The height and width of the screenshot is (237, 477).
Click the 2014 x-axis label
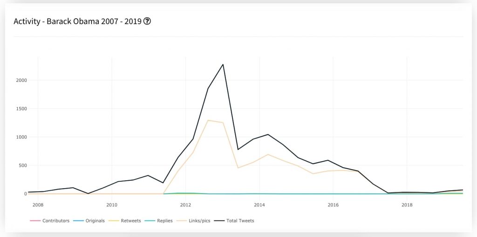(x=259, y=205)
